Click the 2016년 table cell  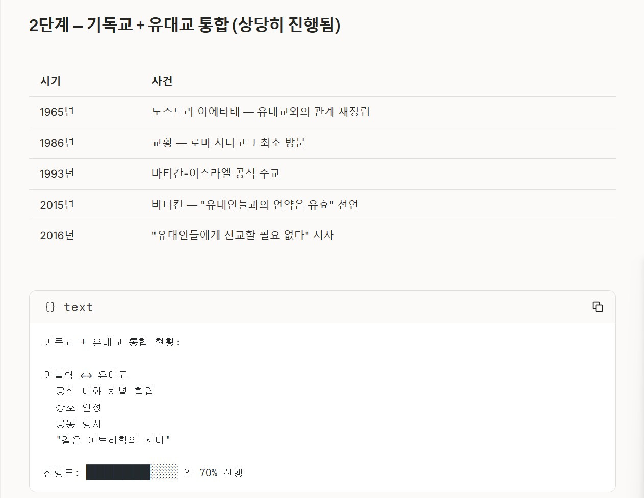click(57, 235)
